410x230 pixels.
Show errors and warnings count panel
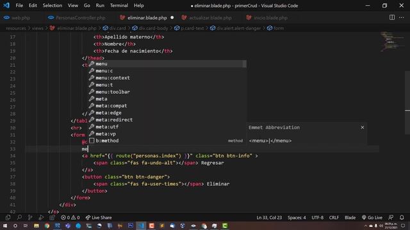70,217
